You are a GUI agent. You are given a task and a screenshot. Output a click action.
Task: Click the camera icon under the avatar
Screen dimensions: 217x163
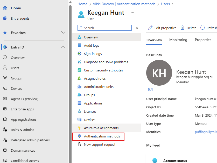pyautogui.click(x=150, y=90)
